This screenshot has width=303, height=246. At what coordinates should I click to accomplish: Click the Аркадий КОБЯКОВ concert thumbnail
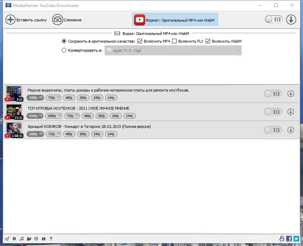pyautogui.click(x=14, y=130)
